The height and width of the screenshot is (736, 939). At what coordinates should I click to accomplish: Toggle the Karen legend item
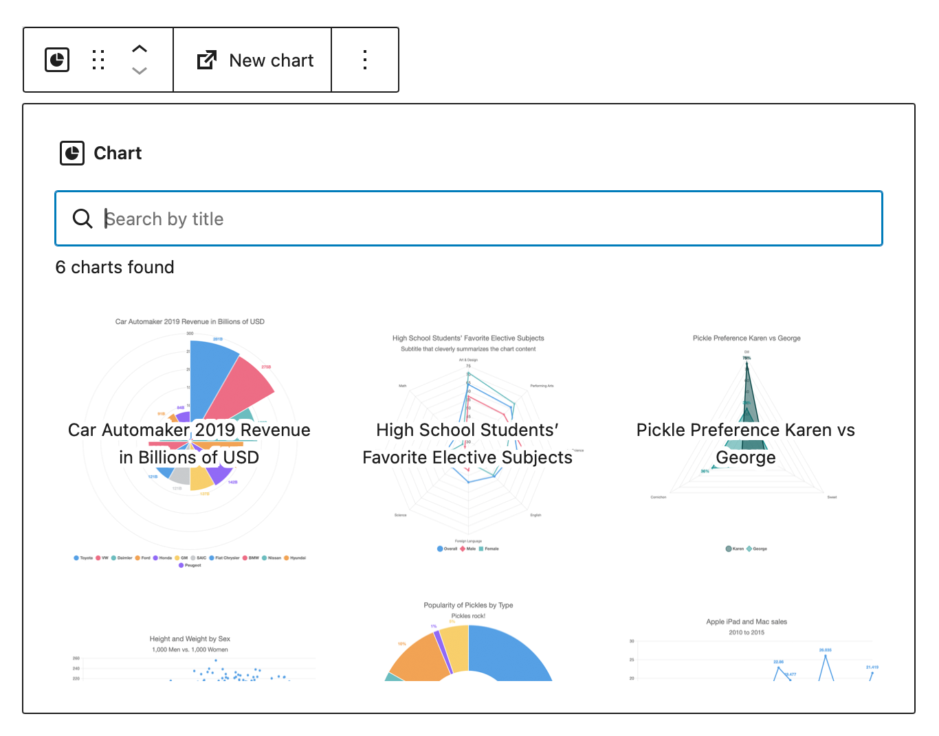coord(735,549)
